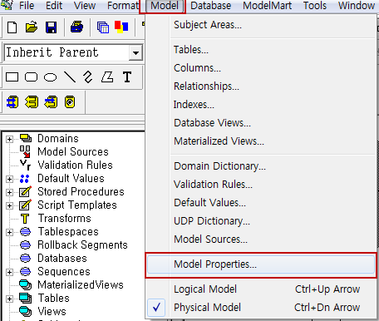Open the File menu
The height and width of the screenshot is (321, 379).
[27, 5]
